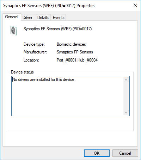
Task: Click the Manufacturer label
Action: click(35, 52)
